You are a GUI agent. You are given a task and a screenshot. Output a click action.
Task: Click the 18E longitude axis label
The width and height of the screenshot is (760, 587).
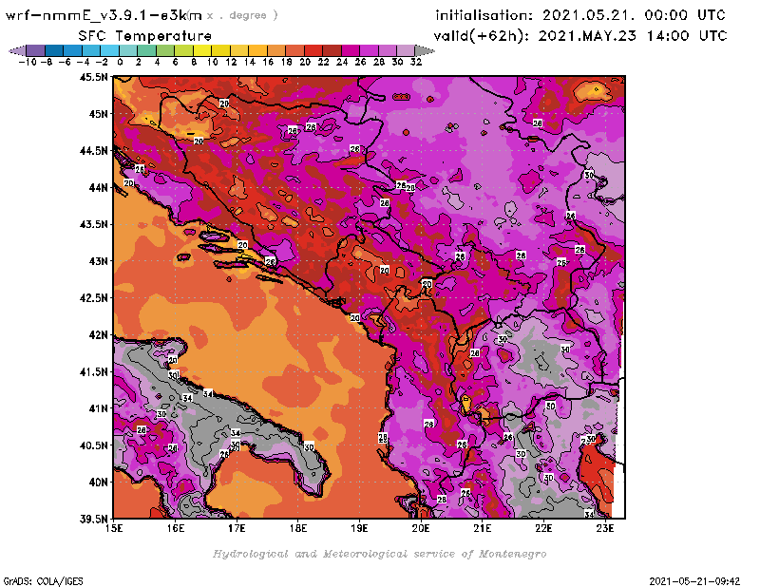point(298,528)
